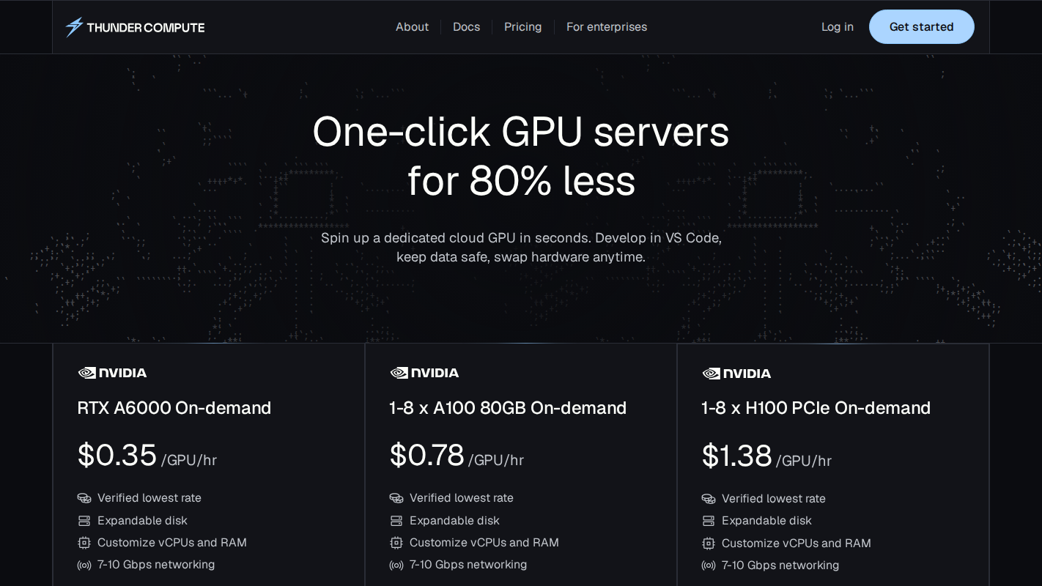Click Expandable disk in H100 card
Image resolution: width=1042 pixels, height=586 pixels.
coord(766,521)
